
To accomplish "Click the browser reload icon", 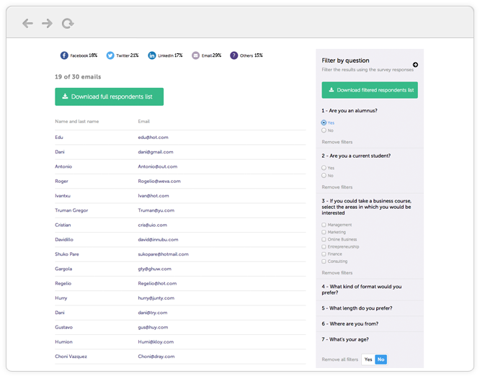I will [68, 24].
